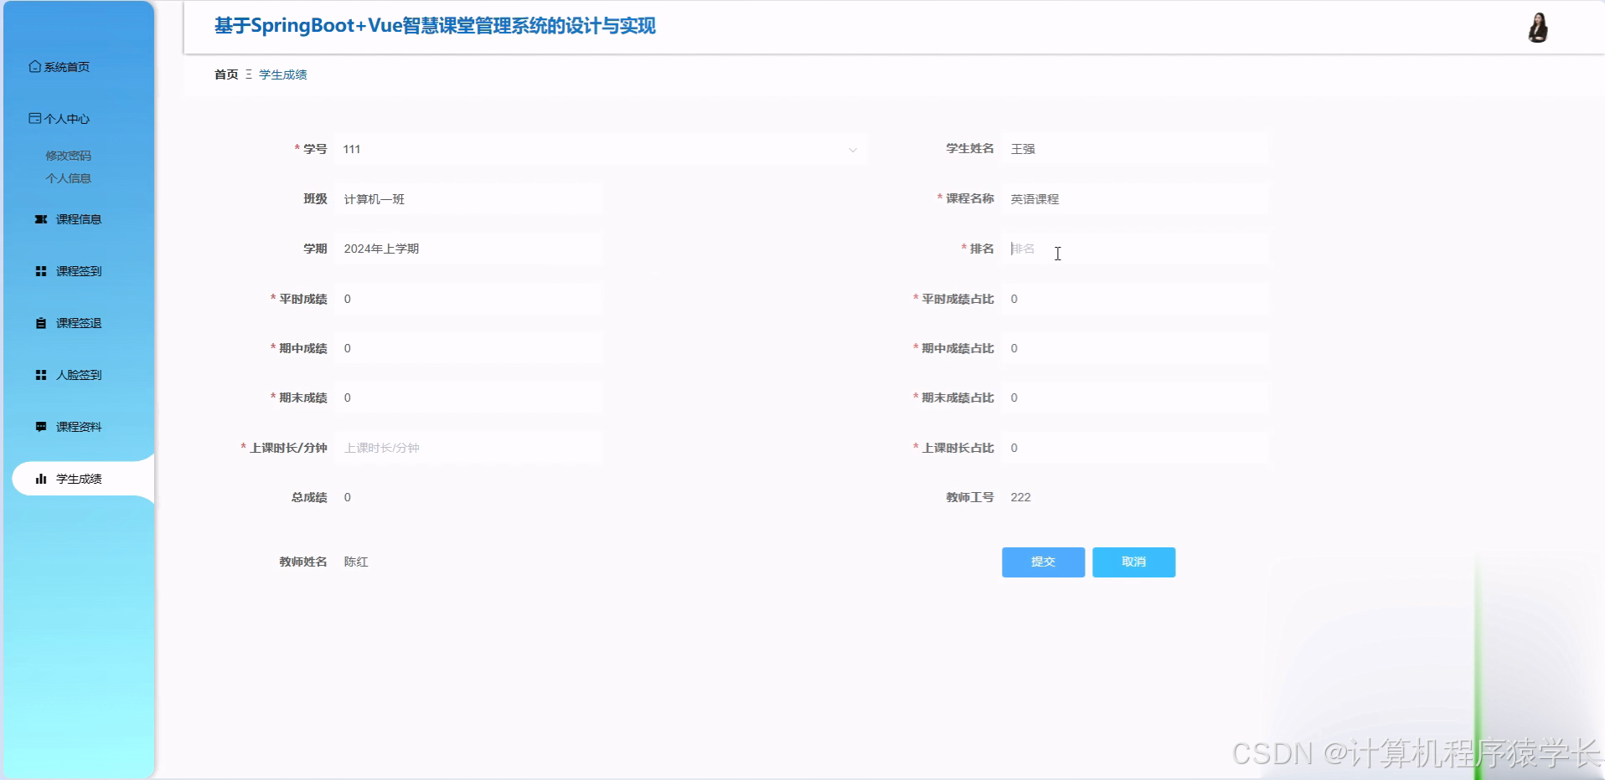1605x780 pixels.
Task: Open the breadcrumb separator menu next to 首页
Action: pyautogui.click(x=247, y=74)
